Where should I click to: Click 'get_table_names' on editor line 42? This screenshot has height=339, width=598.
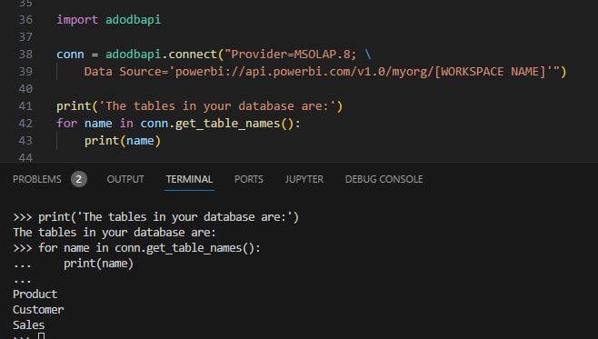point(228,124)
